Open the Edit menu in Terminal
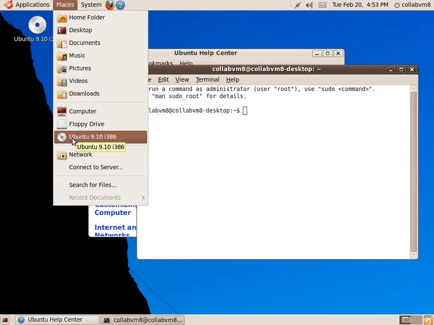 click(163, 80)
